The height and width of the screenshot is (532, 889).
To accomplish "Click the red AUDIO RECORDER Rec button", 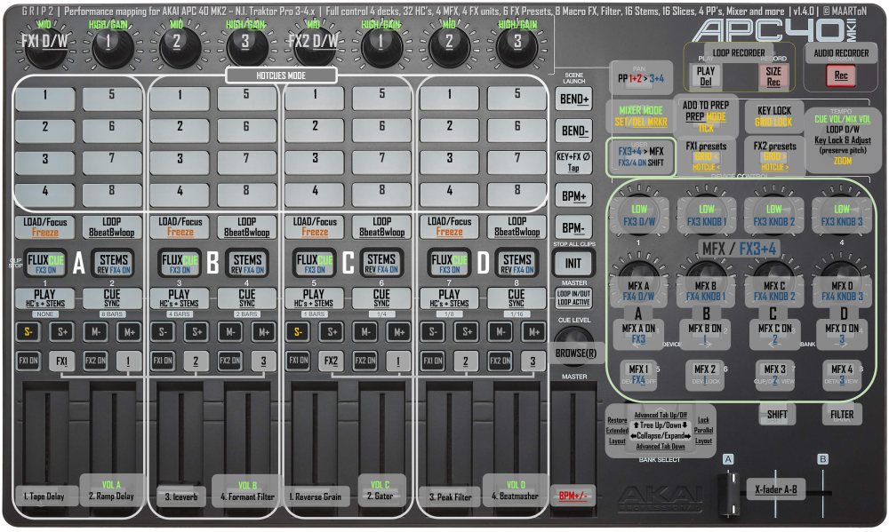I will click(x=841, y=75).
